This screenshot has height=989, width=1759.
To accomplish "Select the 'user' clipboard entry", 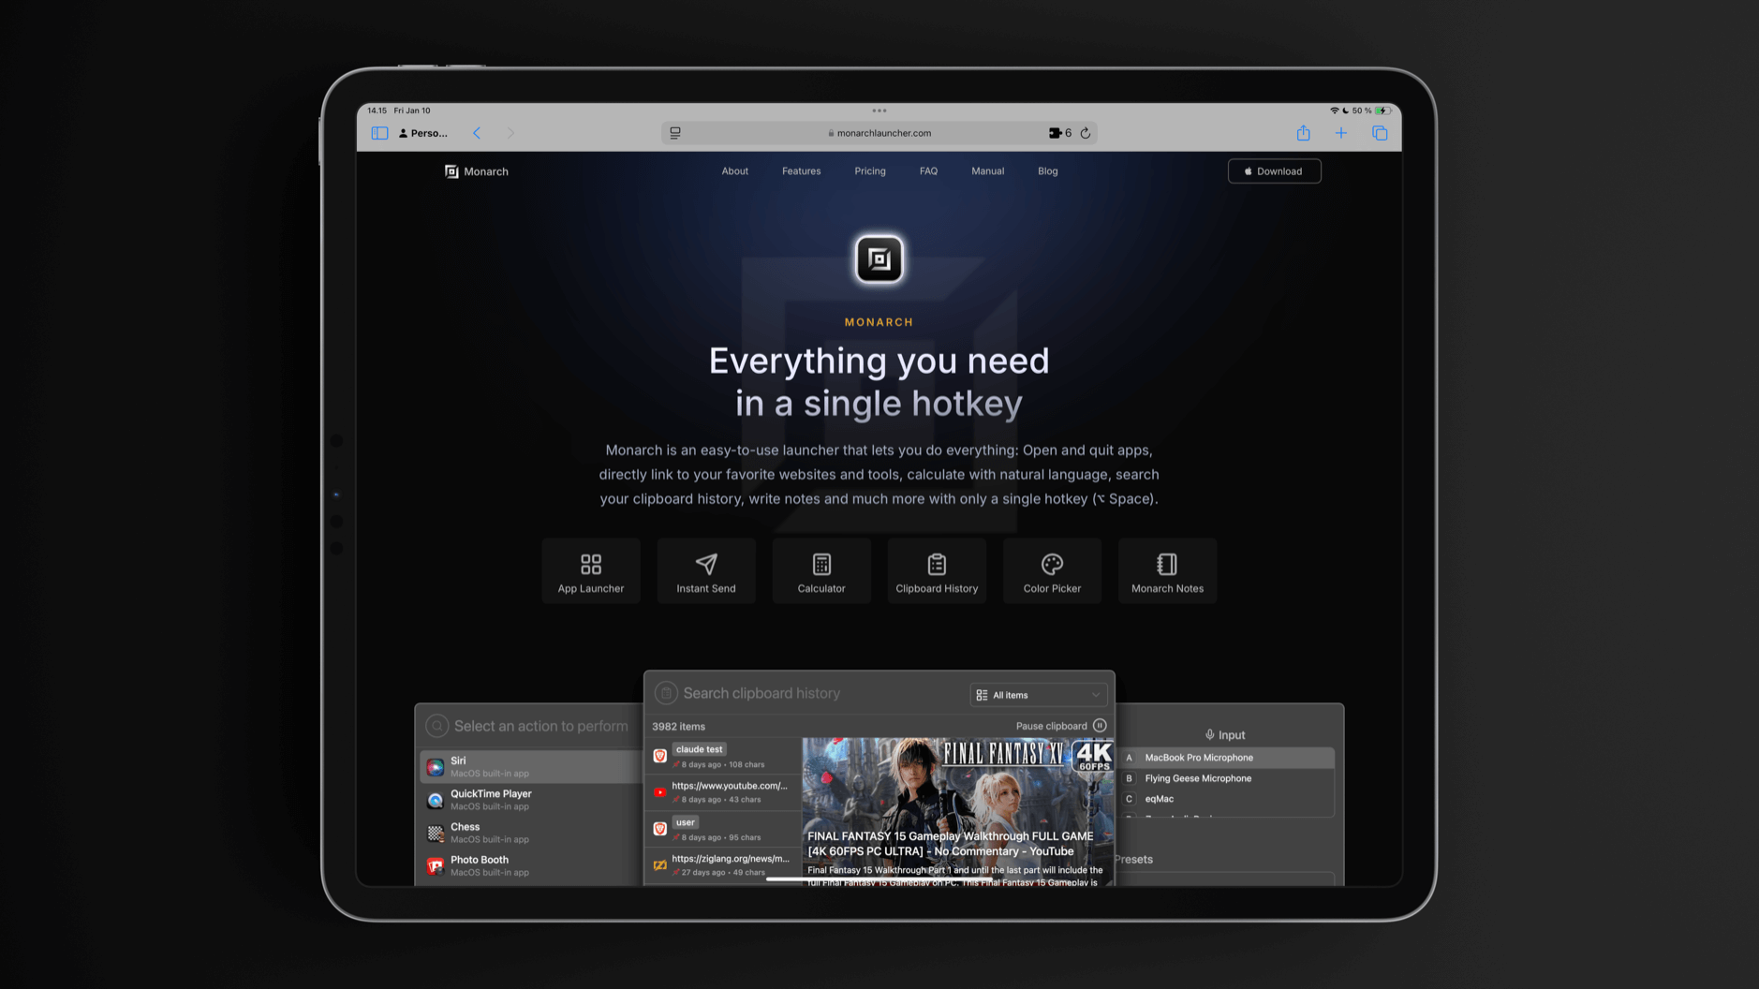I will pyautogui.click(x=722, y=829).
